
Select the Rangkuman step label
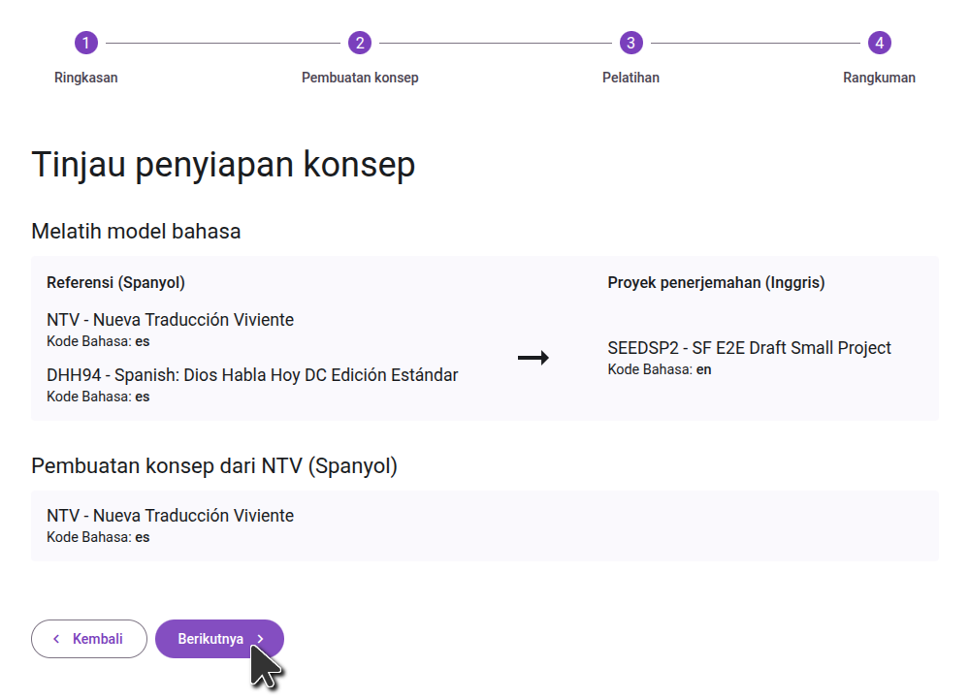[879, 78]
